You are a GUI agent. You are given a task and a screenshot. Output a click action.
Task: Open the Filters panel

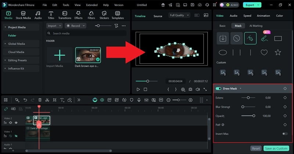tap(91, 15)
